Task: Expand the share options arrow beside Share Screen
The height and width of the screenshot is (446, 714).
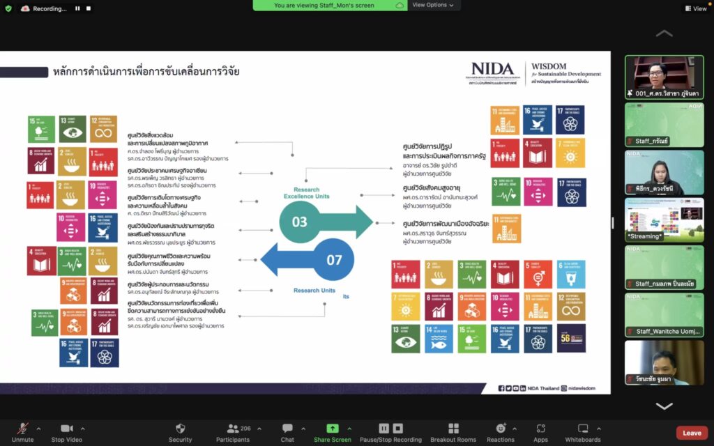Action: click(349, 429)
